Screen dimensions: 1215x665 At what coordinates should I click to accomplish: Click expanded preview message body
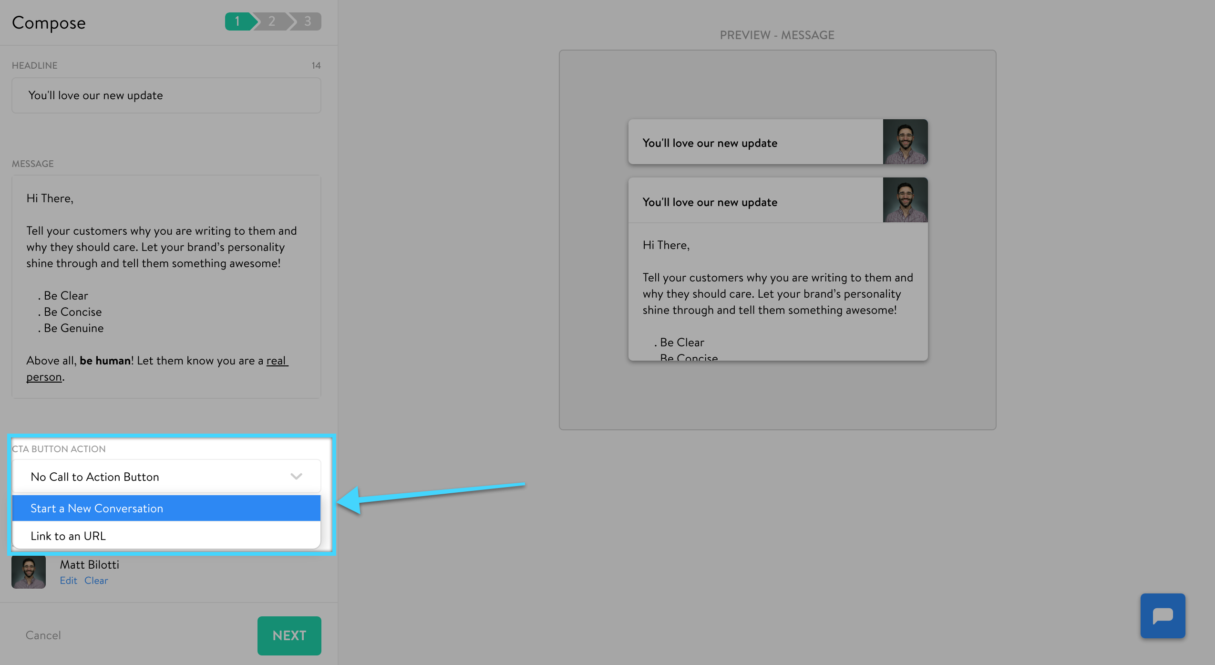[777, 293]
